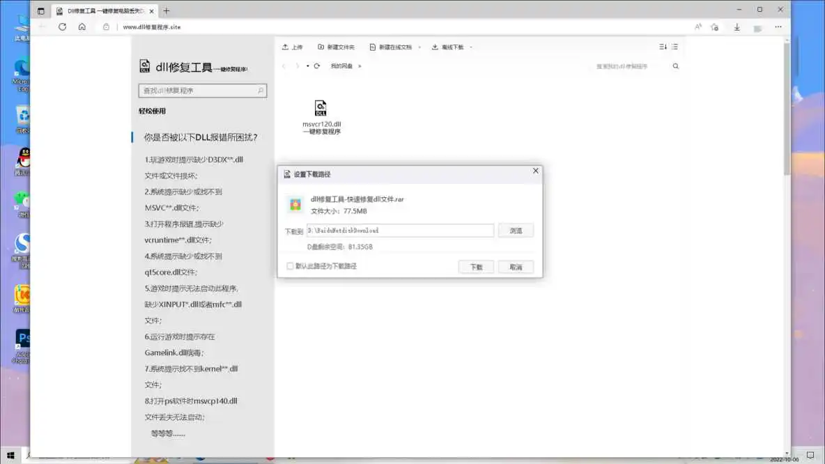Click the sort order icon
Viewport: 825px width, 464px height.
pyautogui.click(x=663, y=47)
